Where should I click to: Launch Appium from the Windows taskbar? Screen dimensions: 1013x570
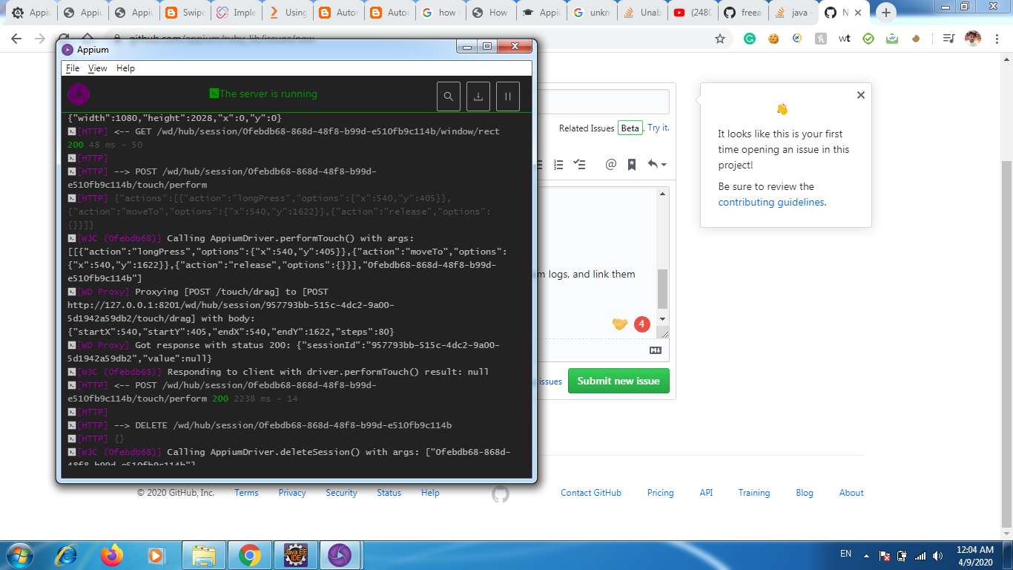click(341, 554)
